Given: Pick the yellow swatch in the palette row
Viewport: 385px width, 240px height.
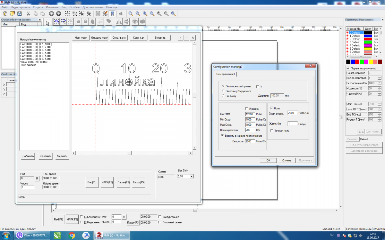Looking at the screenshot, I should click(371, 61).
